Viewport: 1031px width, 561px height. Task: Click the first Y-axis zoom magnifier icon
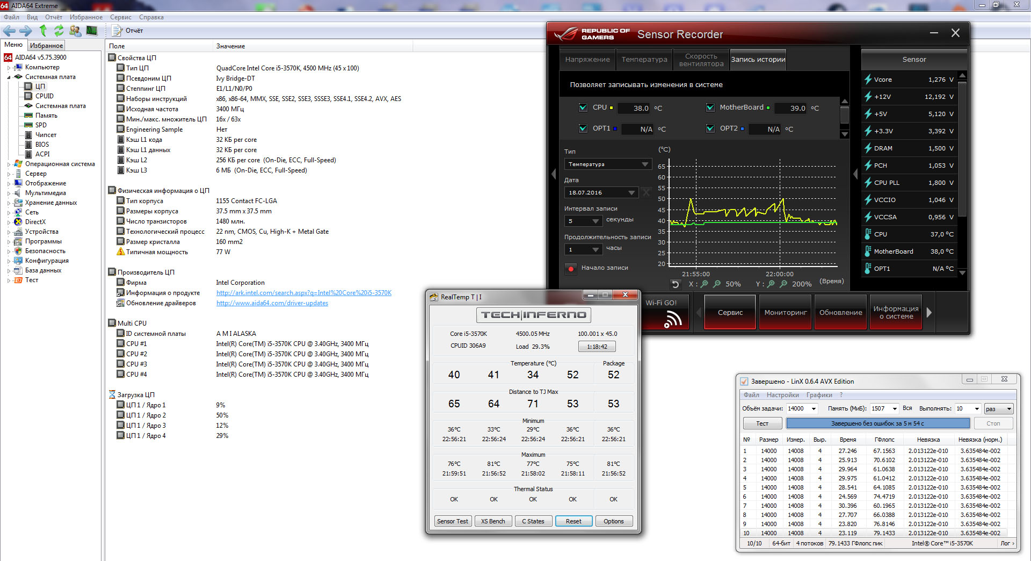(771, 284)
